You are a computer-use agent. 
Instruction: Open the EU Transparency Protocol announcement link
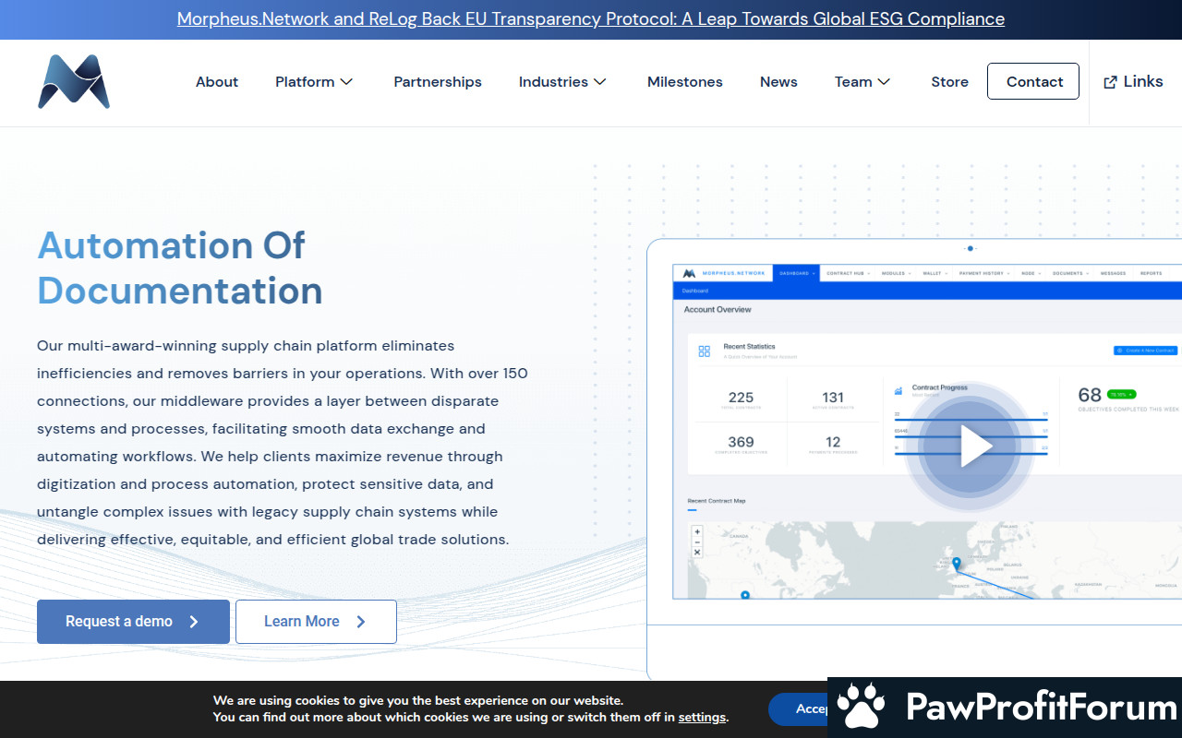[591, 19]
